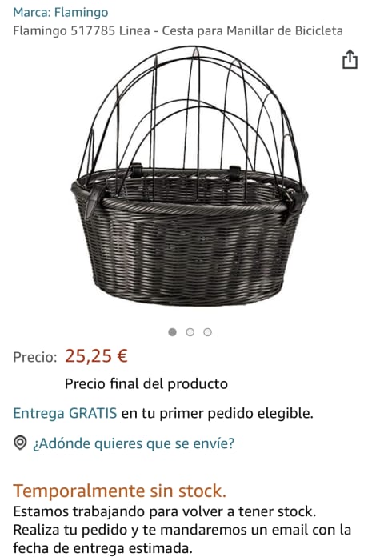
Task: Choose ¿Adónde quieres que se envíe? link
Action: point(134,443)
